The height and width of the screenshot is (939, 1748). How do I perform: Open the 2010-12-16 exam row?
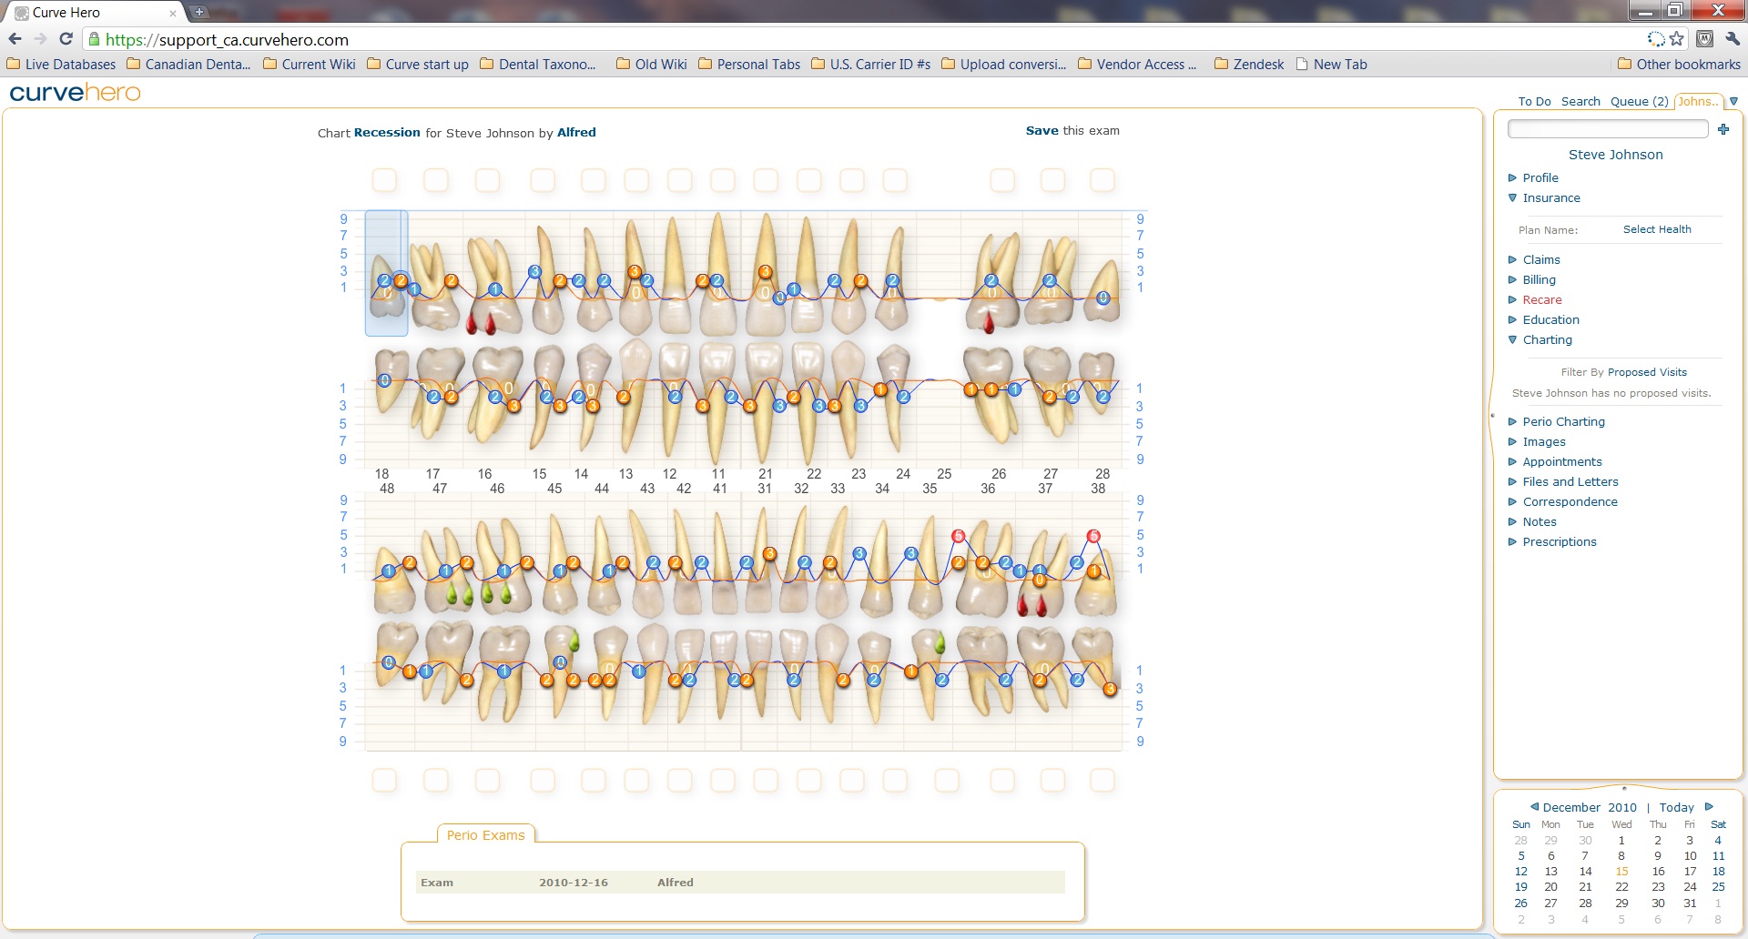tap(740, 883)
